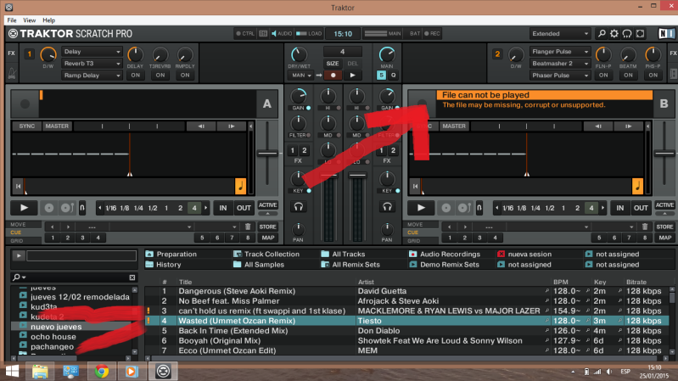
Task: Click Deck A loop OUT button
Action: click(244, 208)
